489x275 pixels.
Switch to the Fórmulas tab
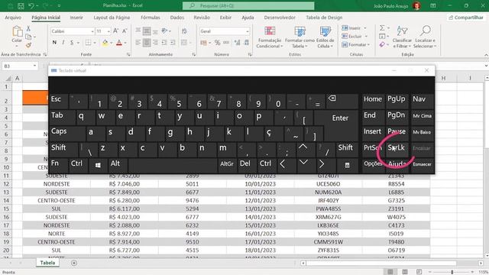[151, 18]
